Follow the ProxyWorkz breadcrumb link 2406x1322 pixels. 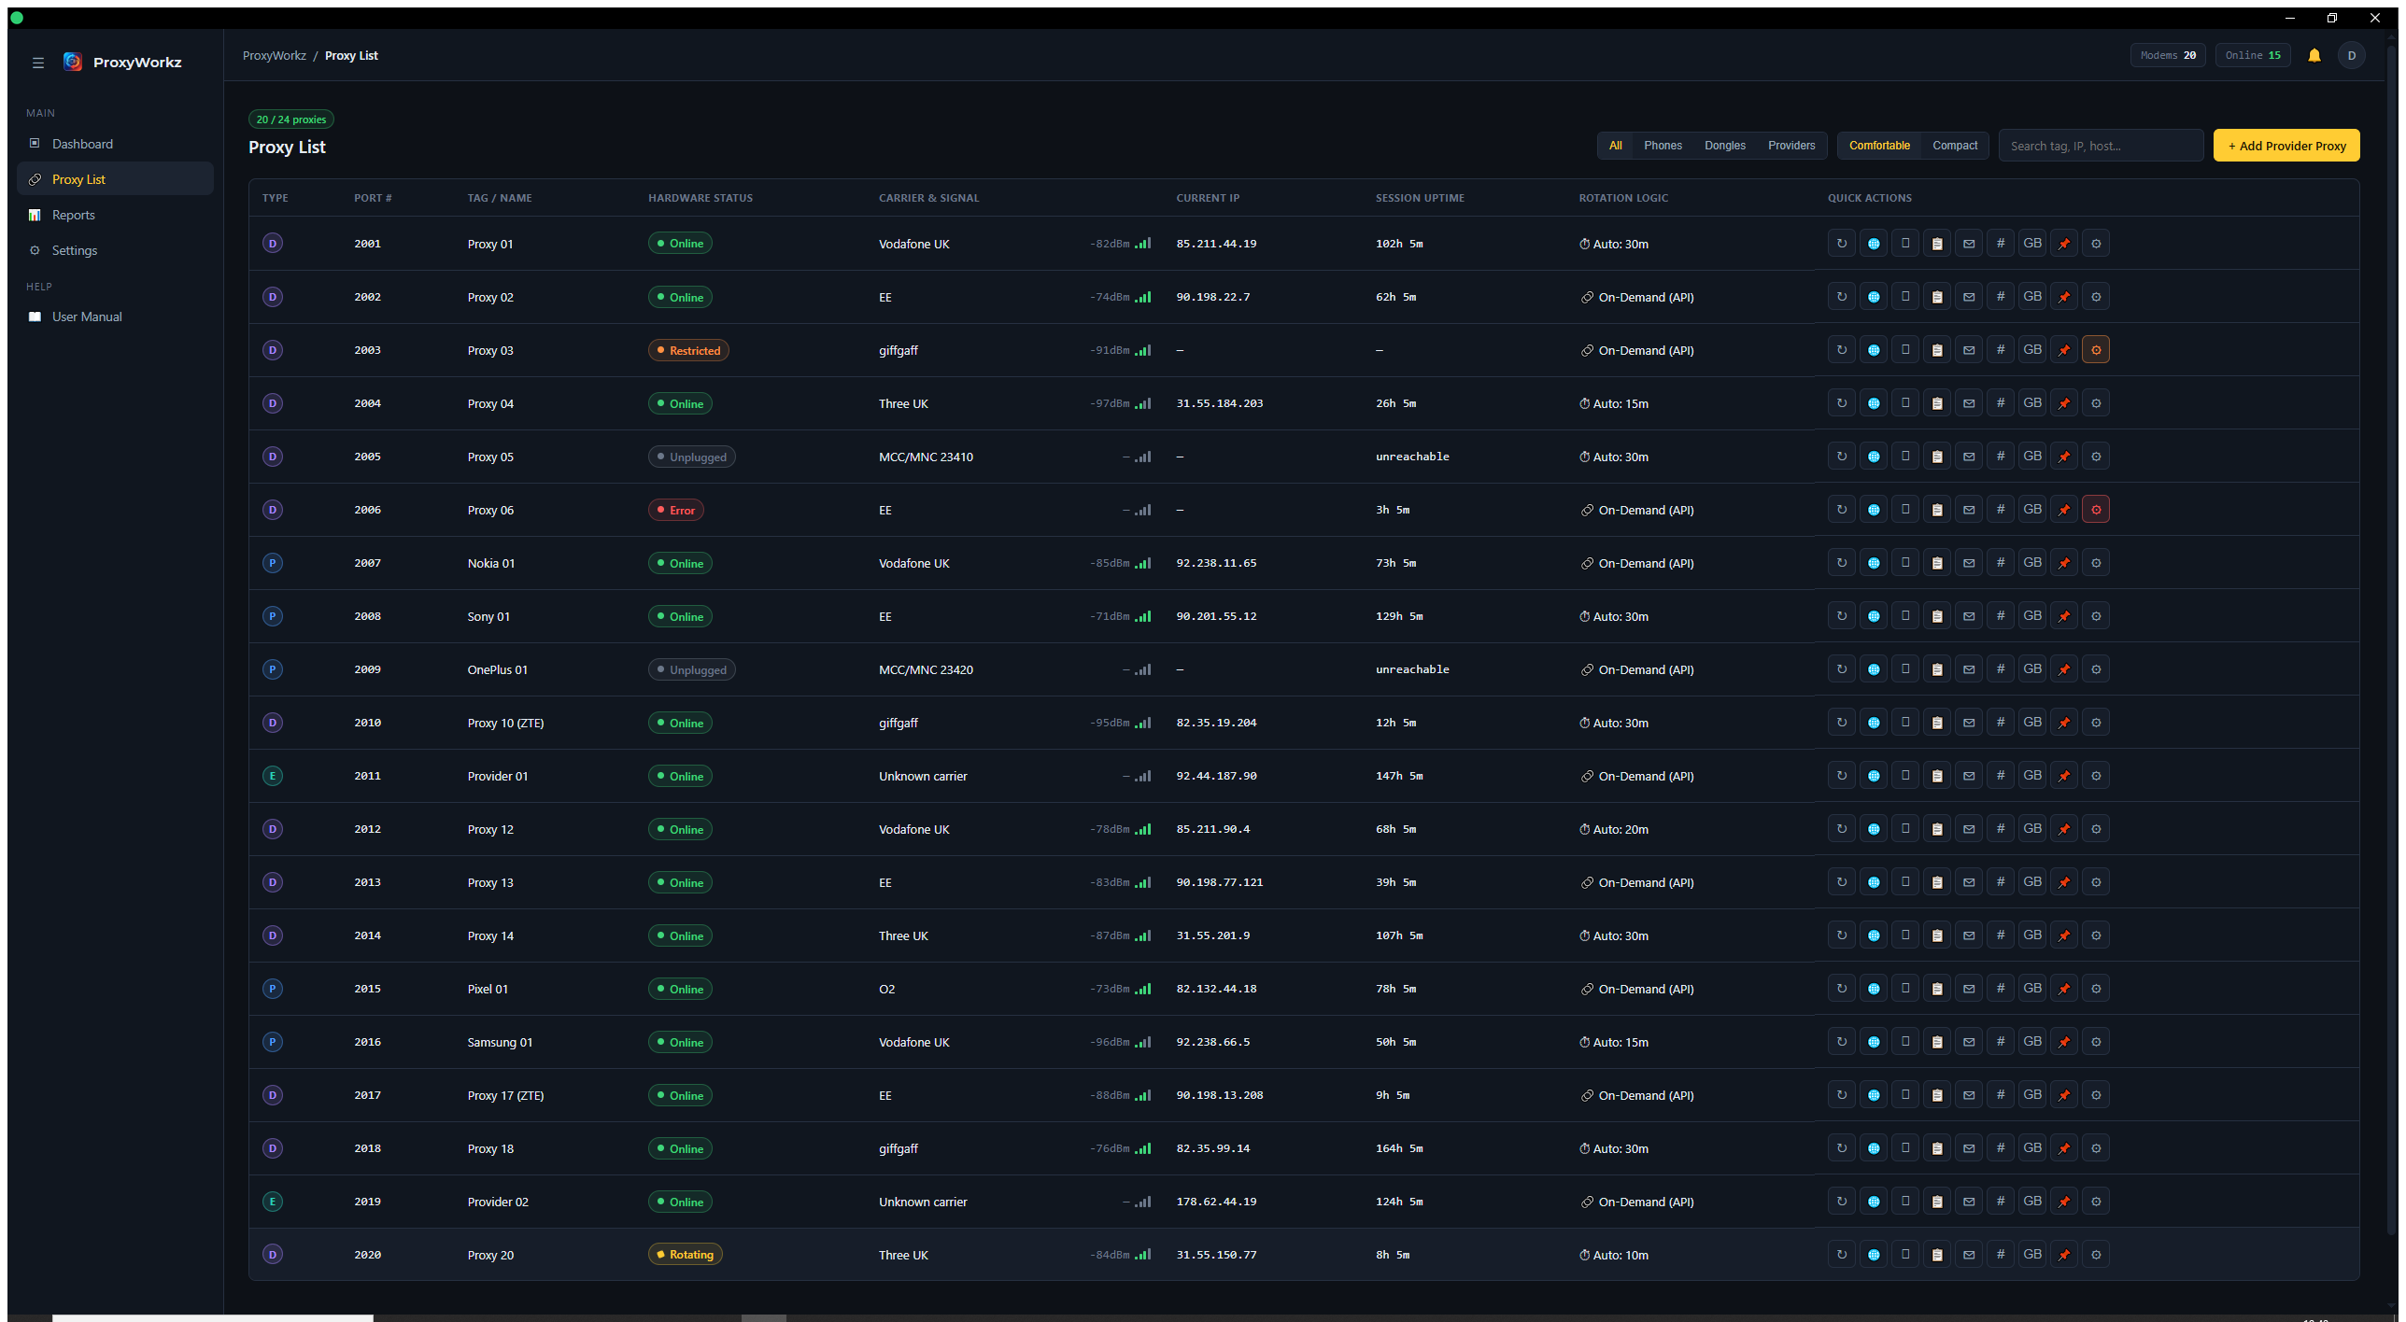(274, 56)
